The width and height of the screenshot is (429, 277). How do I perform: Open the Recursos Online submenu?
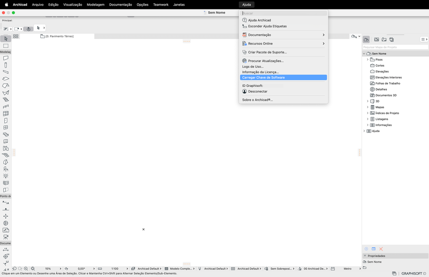[283, 44]
